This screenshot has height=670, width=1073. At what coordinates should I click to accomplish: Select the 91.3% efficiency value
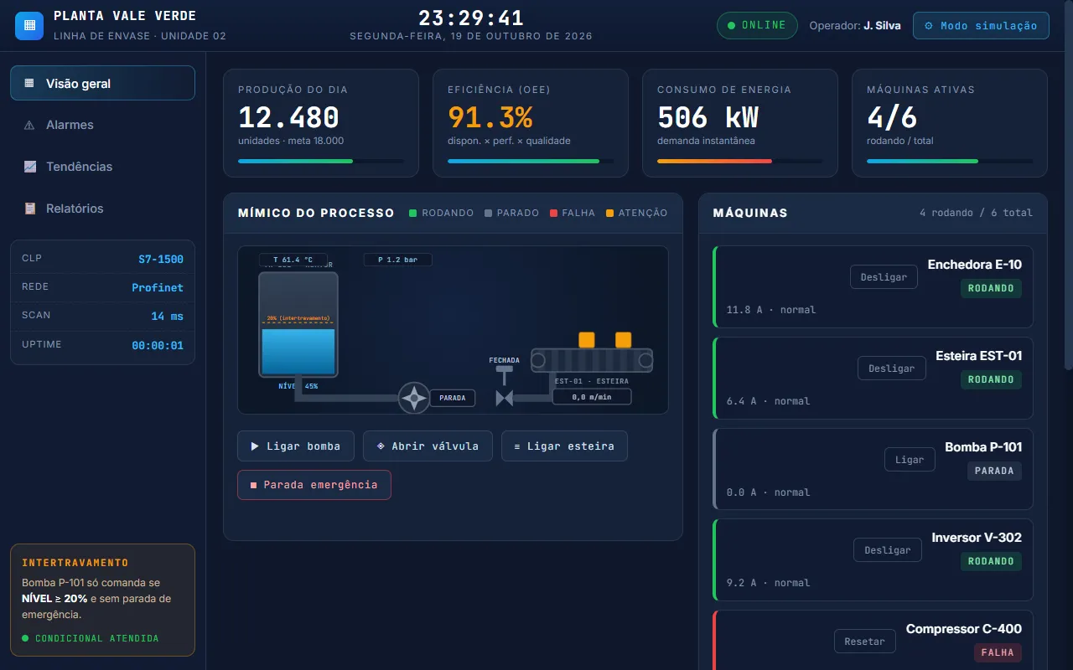[x=490, y=117]
